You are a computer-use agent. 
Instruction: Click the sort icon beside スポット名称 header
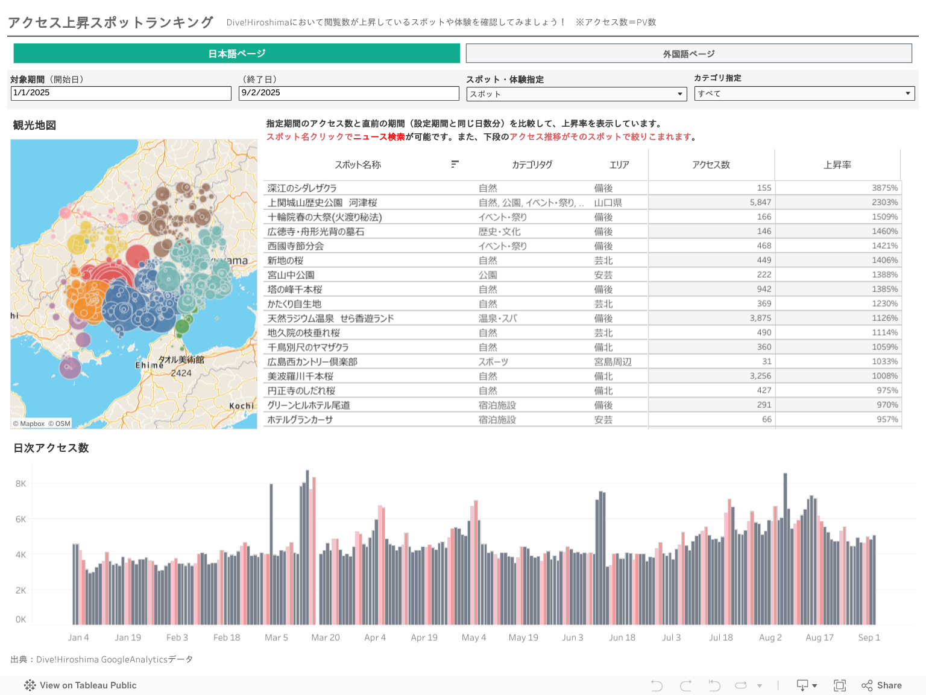click(455, 164)
